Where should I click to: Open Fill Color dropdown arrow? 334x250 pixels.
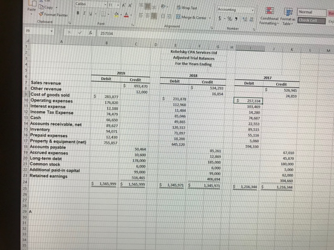(121, 14)
